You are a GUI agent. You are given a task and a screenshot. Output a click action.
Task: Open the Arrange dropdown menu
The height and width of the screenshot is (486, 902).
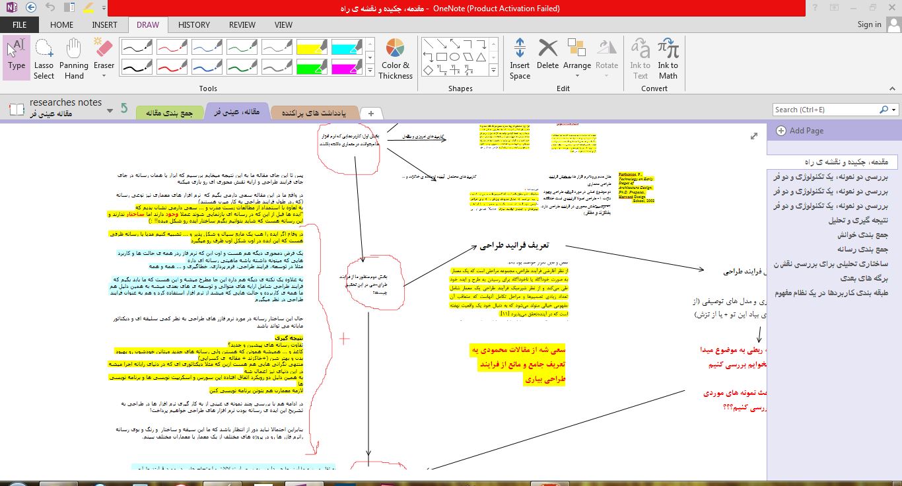click(x=576, y=58)
